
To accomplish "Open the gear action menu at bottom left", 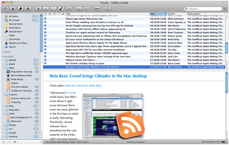I will point(15,142).
